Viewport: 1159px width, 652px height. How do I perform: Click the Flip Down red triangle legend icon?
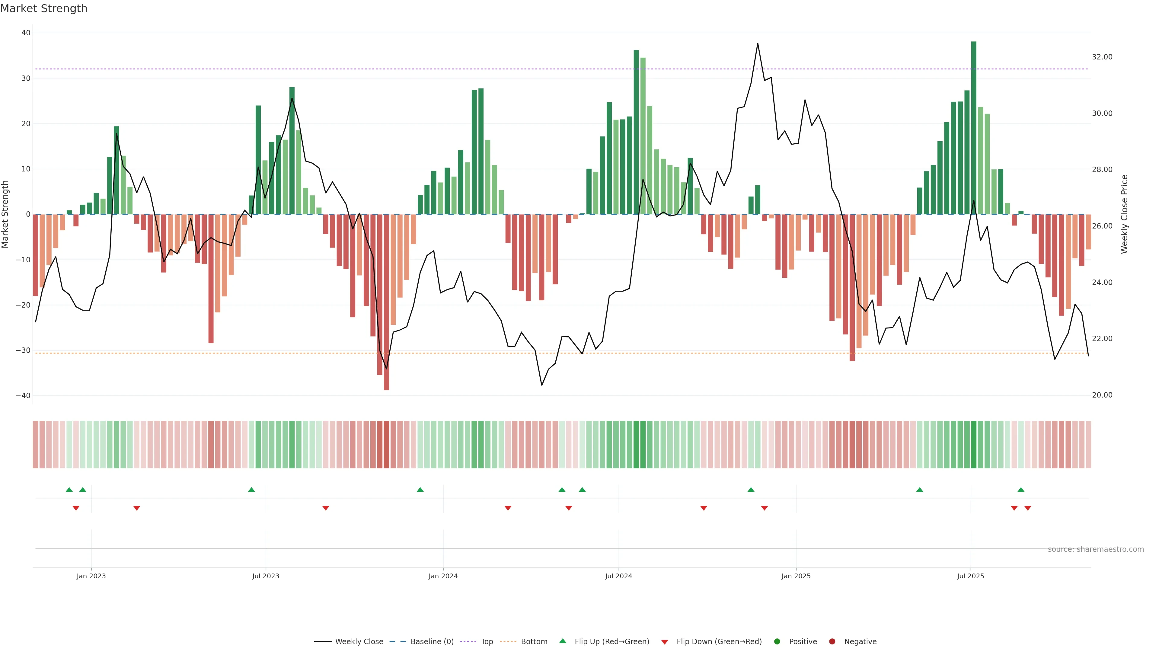click(665, 642)
